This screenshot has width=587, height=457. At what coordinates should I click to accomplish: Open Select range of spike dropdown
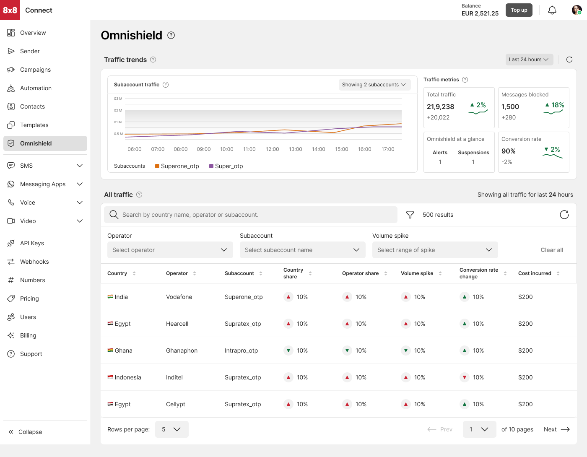435,250
